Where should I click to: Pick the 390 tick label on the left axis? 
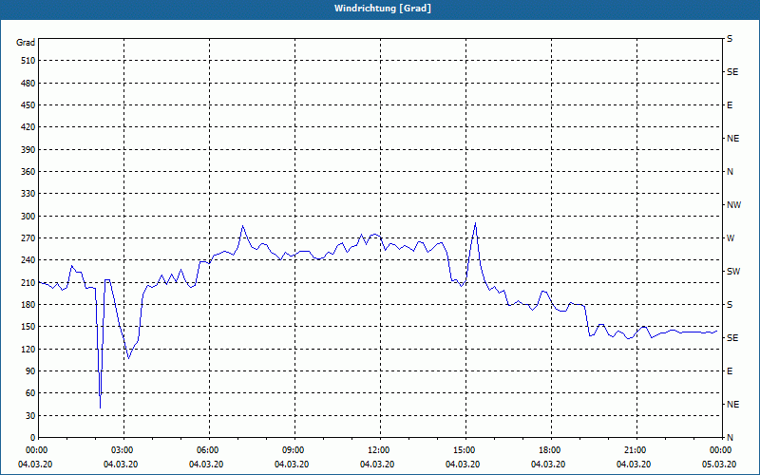pyautogui.click(x=28, y=149)
